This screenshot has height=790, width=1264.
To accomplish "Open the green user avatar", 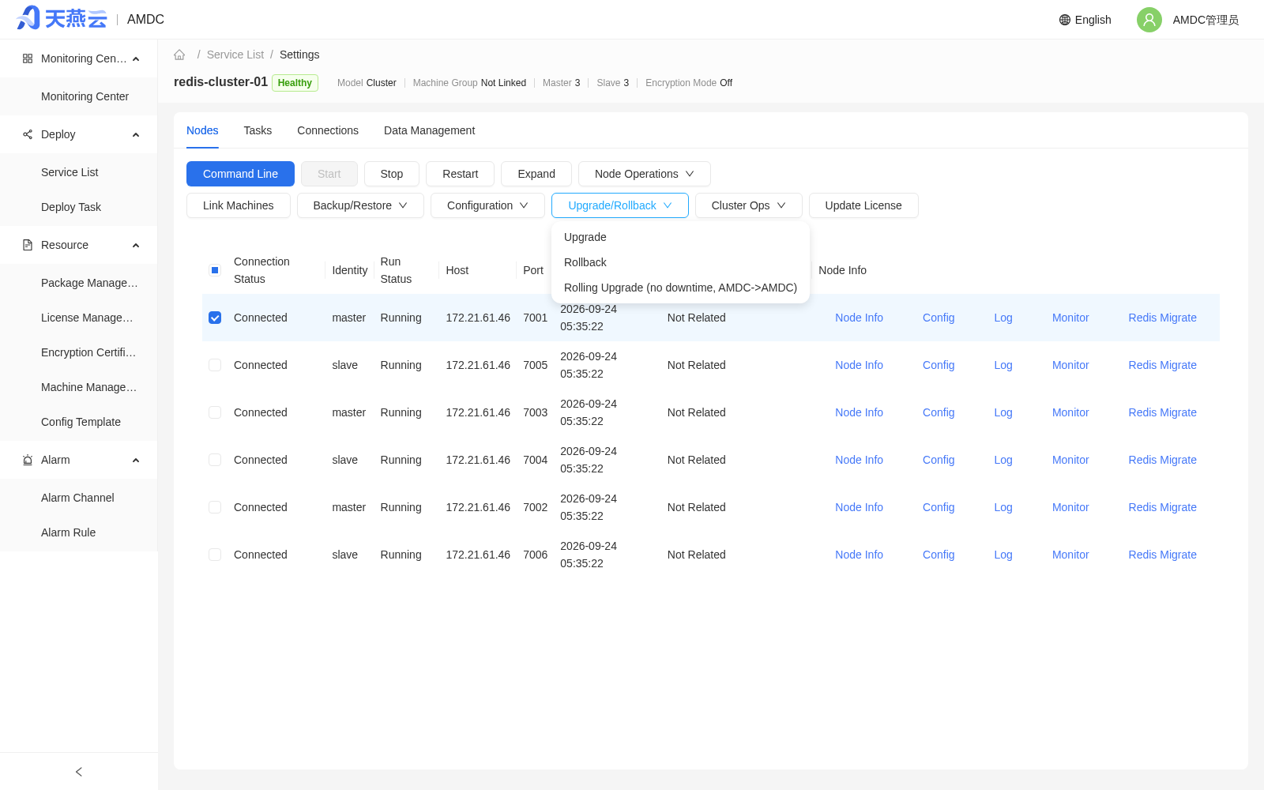I will 1149,20.
